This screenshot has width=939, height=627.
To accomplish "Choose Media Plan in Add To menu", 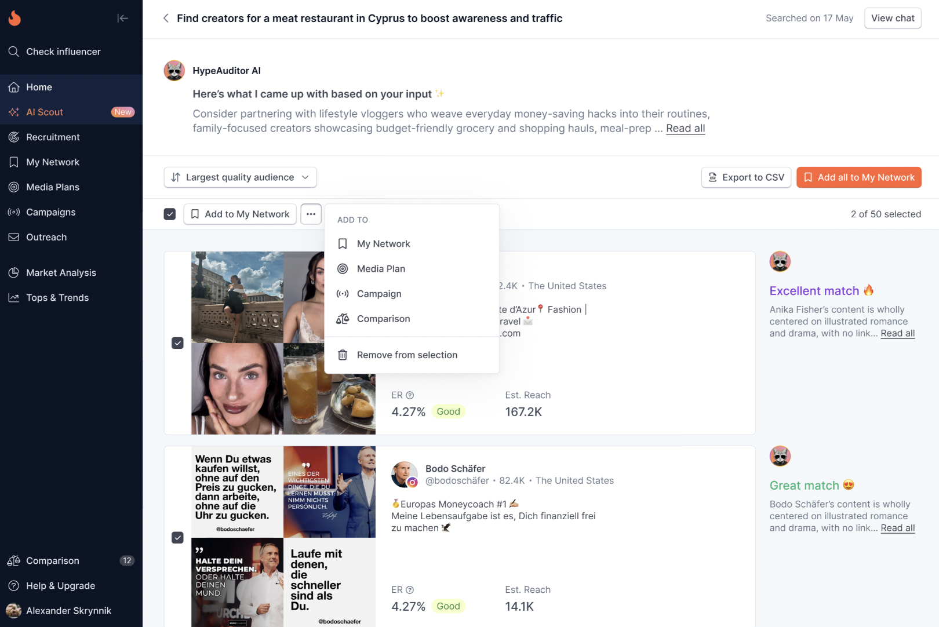I will coord(381,269).
